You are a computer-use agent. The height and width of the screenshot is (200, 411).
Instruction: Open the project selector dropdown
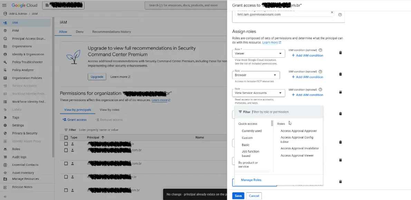click(63, 5)
